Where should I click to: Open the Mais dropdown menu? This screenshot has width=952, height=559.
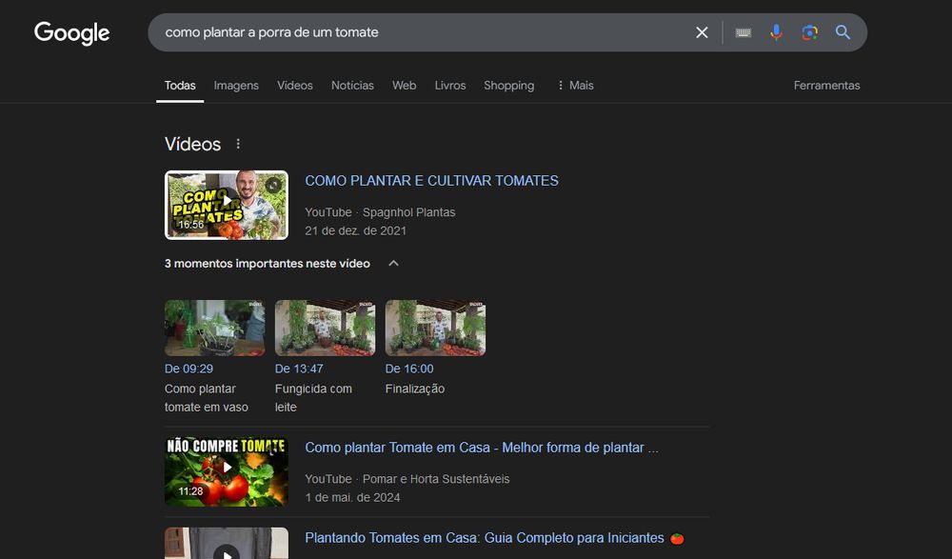(575, 85)
